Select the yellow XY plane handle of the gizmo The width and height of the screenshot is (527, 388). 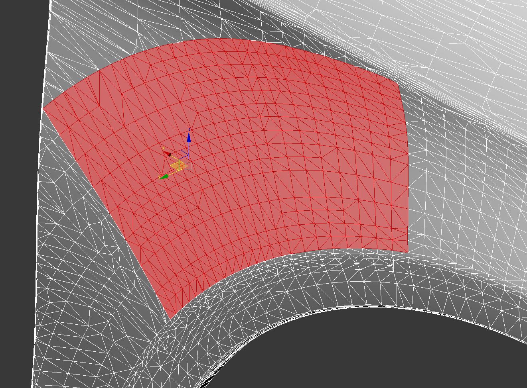coord(178,165)
